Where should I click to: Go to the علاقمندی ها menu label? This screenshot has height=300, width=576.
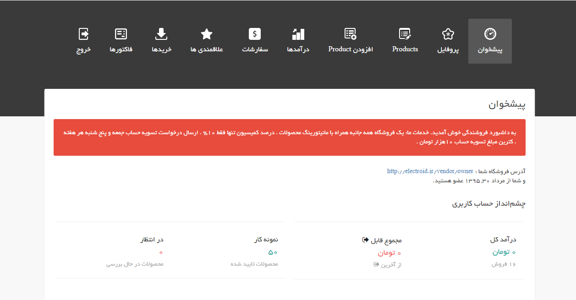click(x=207, y=49)
